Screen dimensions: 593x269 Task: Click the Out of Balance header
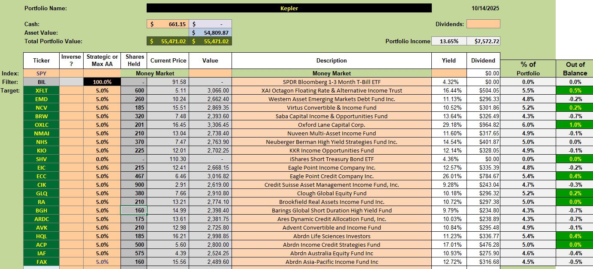pyautogui.click(x=575, y=69)
